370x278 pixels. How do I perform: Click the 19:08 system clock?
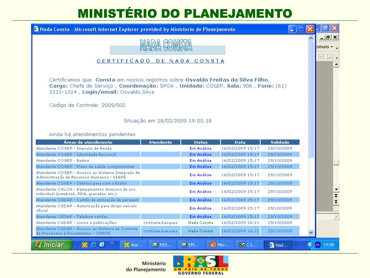click(328, 245)
